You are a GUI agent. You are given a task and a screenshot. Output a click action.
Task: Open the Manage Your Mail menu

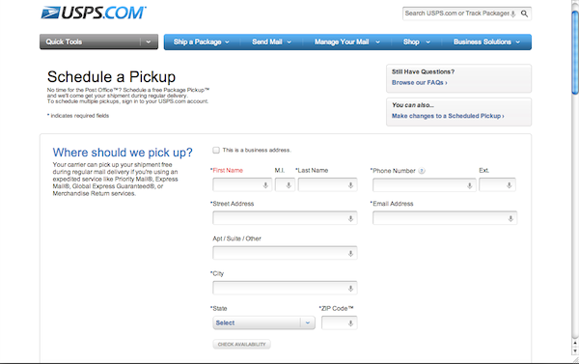click(347, 42)
